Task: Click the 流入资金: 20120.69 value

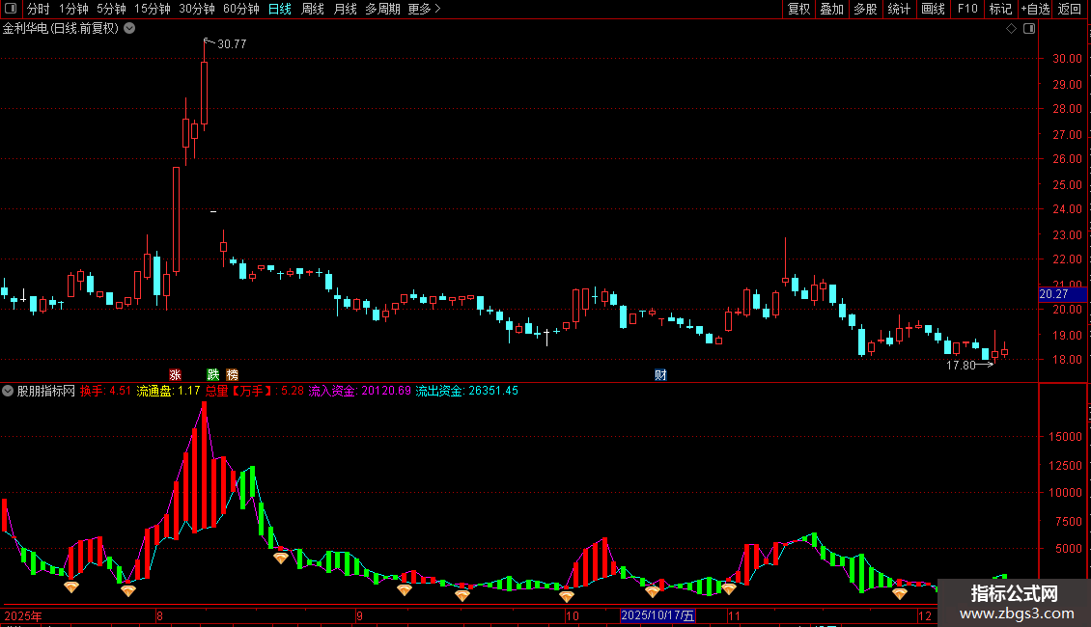Action: coord(360,391)
